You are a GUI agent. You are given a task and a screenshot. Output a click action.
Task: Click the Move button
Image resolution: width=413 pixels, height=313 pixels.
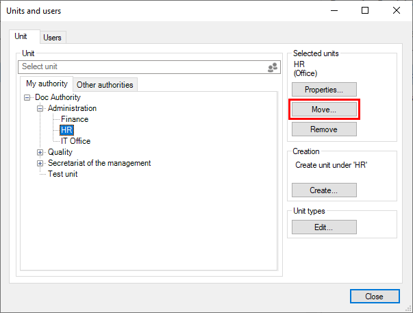pyautogui.click(x=324, y=110)
